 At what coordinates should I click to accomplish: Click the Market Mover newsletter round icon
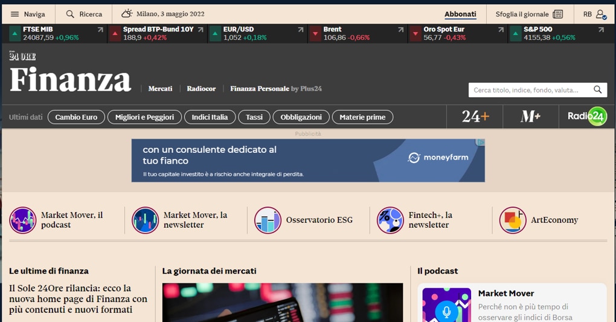[146, 220]
